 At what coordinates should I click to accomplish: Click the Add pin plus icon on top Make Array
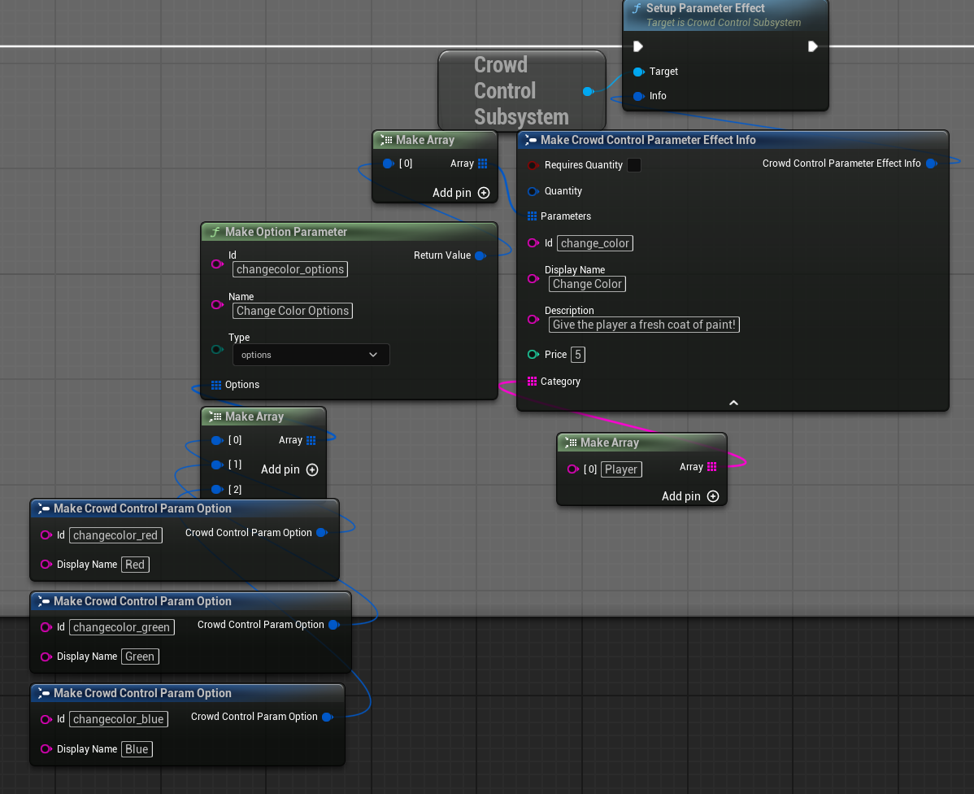(x=484, y=194)
